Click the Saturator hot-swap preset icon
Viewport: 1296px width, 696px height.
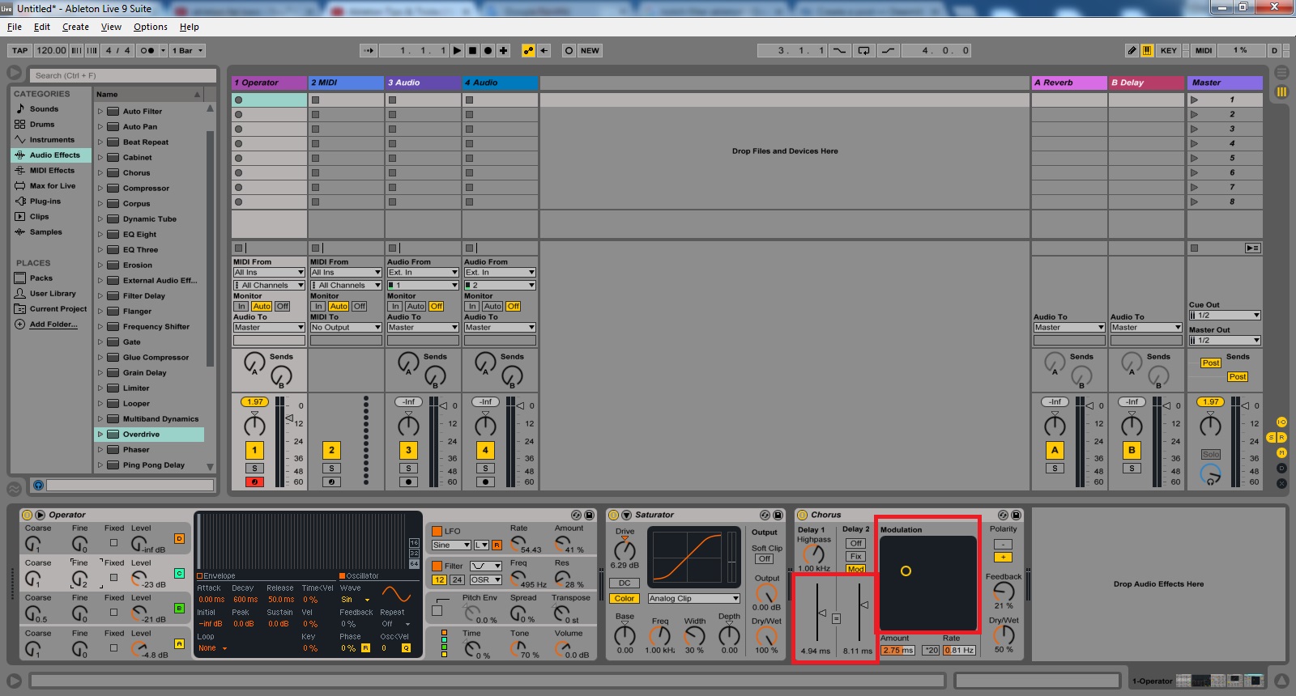coord(765,515)
